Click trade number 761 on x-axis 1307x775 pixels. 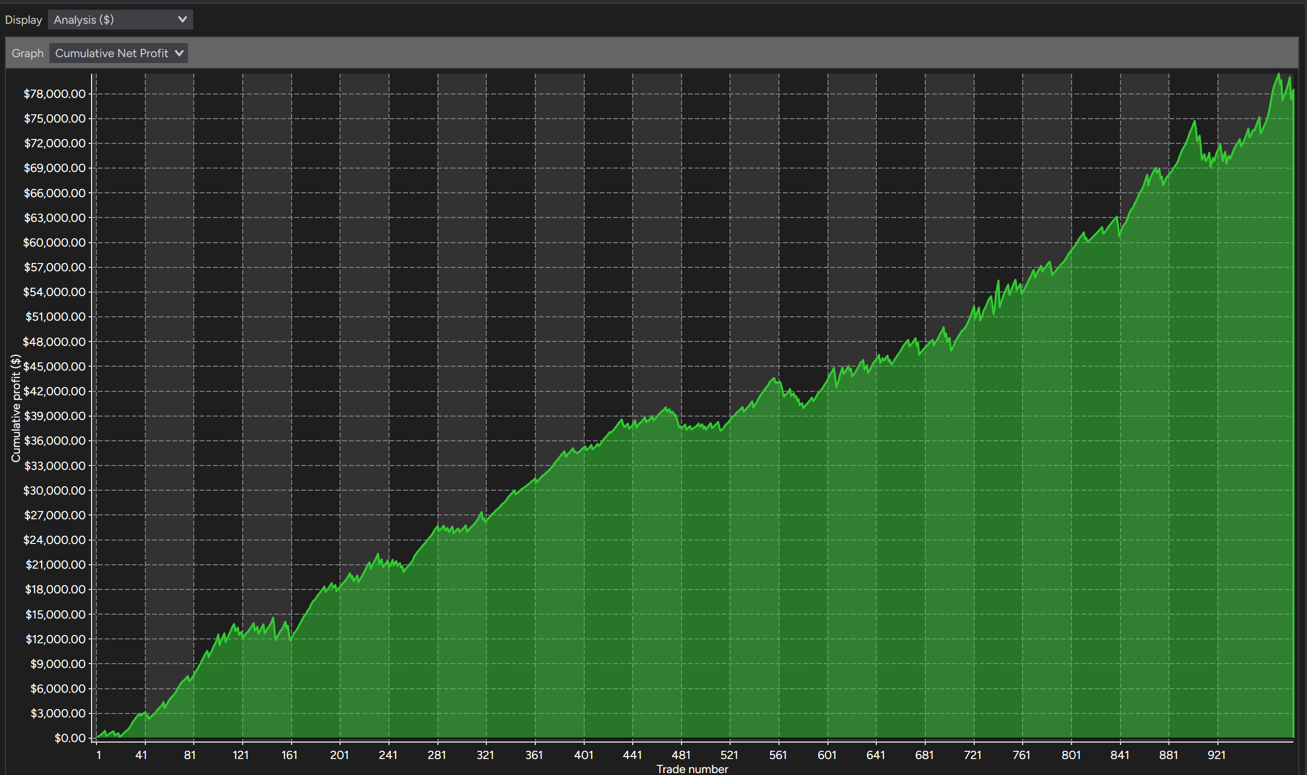pos(1021,755)
